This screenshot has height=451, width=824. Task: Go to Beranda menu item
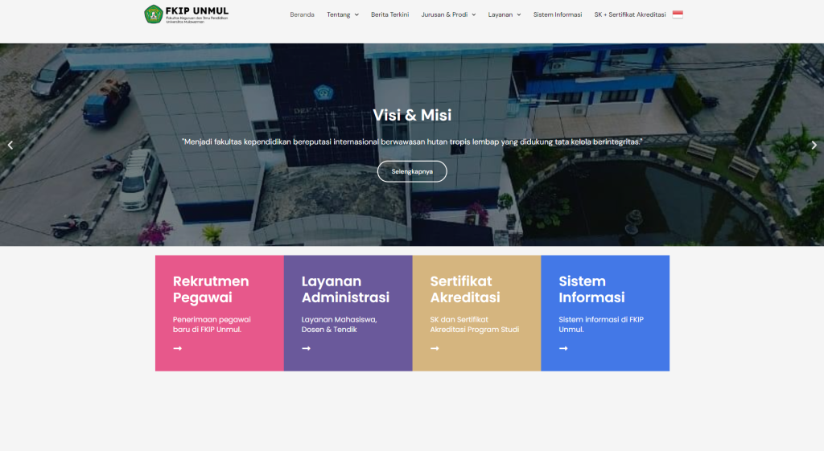(302, 14)
